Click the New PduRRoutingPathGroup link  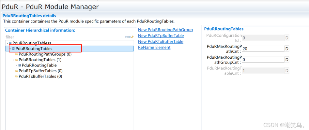pos(165,30)
